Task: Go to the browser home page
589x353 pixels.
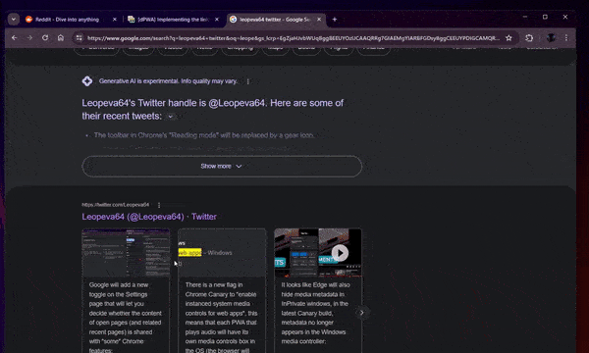Action: (x=61, y=38)
